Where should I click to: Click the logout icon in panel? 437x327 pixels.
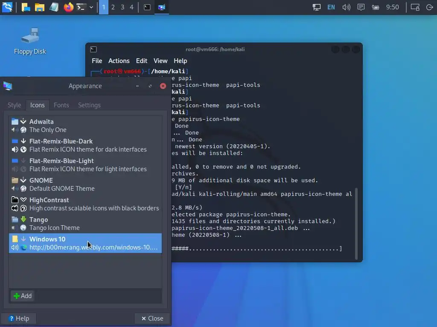(x=429, y=7)
